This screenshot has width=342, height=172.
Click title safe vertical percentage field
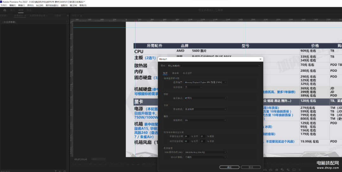203,136
